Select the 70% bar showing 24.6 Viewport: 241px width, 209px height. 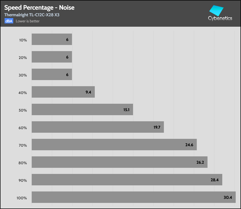pos(114,145)
